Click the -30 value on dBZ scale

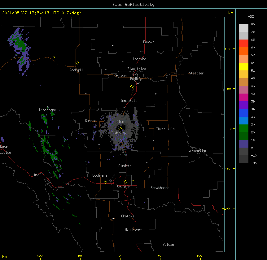tap(254, 163)
